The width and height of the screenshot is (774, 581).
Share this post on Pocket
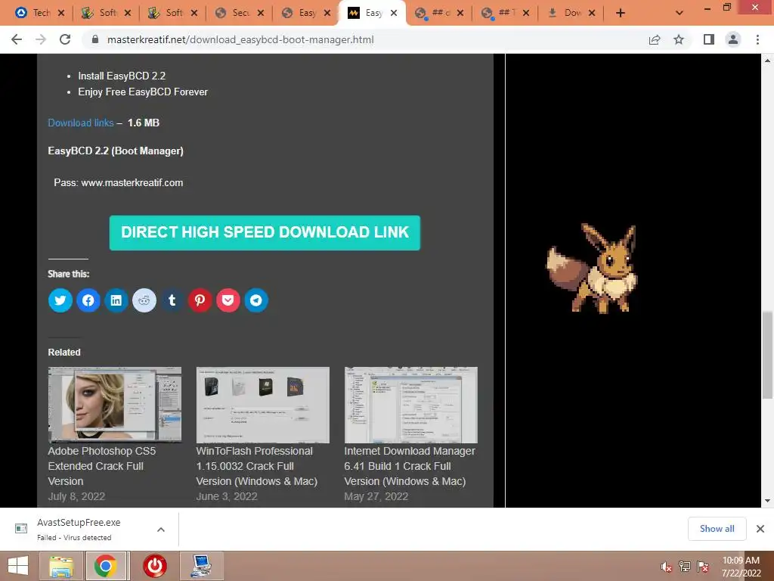click(228, 300)
